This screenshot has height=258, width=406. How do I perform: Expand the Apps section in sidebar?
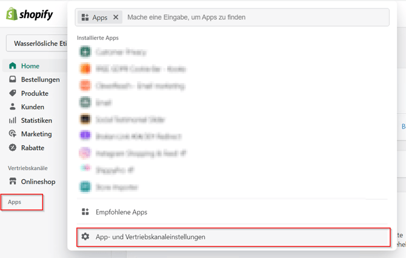tap(15, 202)
